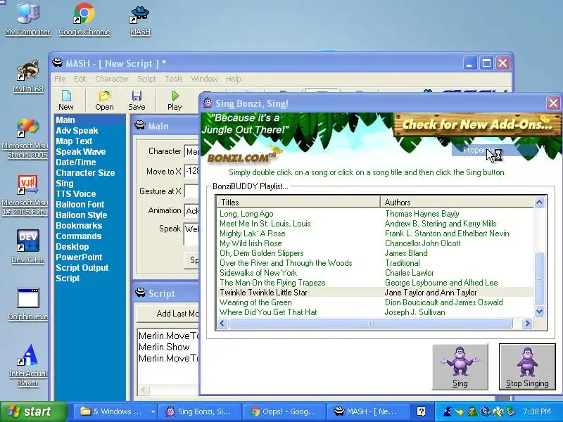Image resolution: width=563 pixels, height=422 pixels.
Task: Open Dolphin.exe desktop icon
Action: pos(27,304)
